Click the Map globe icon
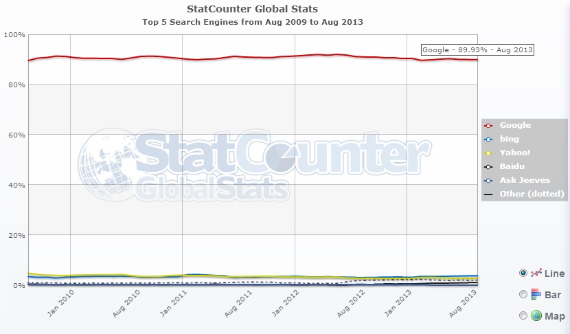The width and height of the screenshot is (570, 334). 536,315
